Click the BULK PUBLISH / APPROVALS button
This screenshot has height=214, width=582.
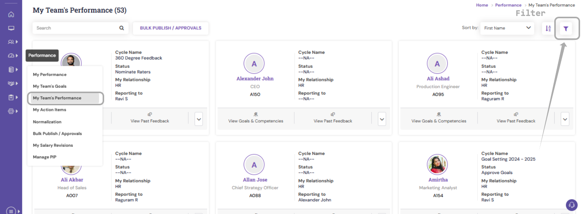[x=171, y=28]
